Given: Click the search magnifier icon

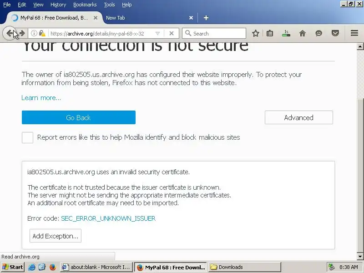Looking at the screenshot, I should (x=188, y=33).
